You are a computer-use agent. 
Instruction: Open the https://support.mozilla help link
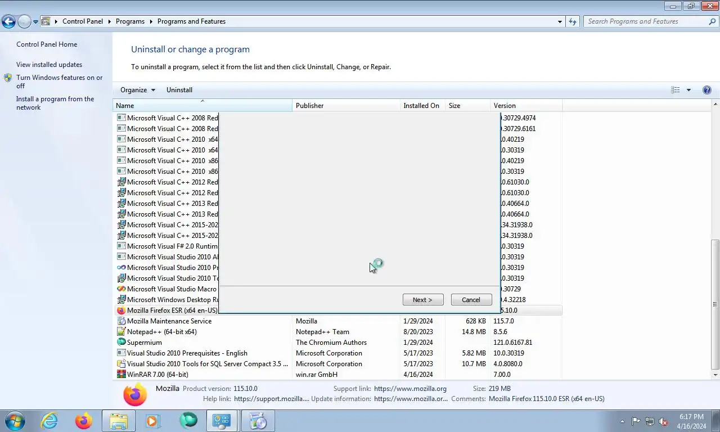272,399
